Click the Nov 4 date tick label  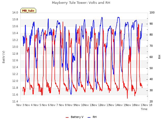tap(29, 105)
